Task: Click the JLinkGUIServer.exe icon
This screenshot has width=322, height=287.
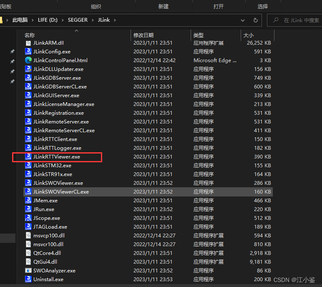Action: pos(28,96)
